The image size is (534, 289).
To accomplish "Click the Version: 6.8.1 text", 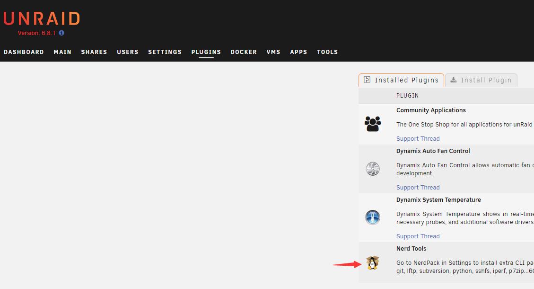I will point(36,33).
